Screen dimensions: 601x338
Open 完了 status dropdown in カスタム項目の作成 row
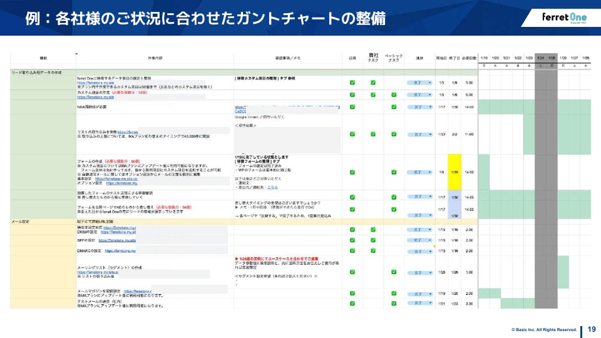(x=419, y=95)
